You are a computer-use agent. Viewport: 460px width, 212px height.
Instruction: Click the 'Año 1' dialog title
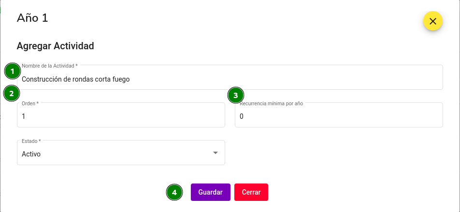[32, 18]
